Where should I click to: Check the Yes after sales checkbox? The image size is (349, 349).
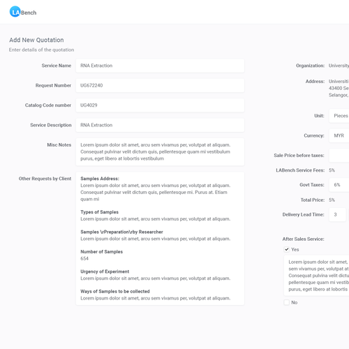coord(286,249)
